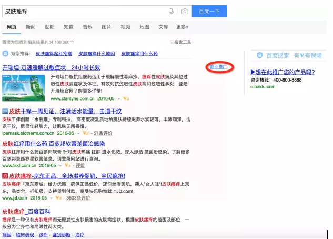
Task: Open the 知道 tab
Action: tap(68, 27)
